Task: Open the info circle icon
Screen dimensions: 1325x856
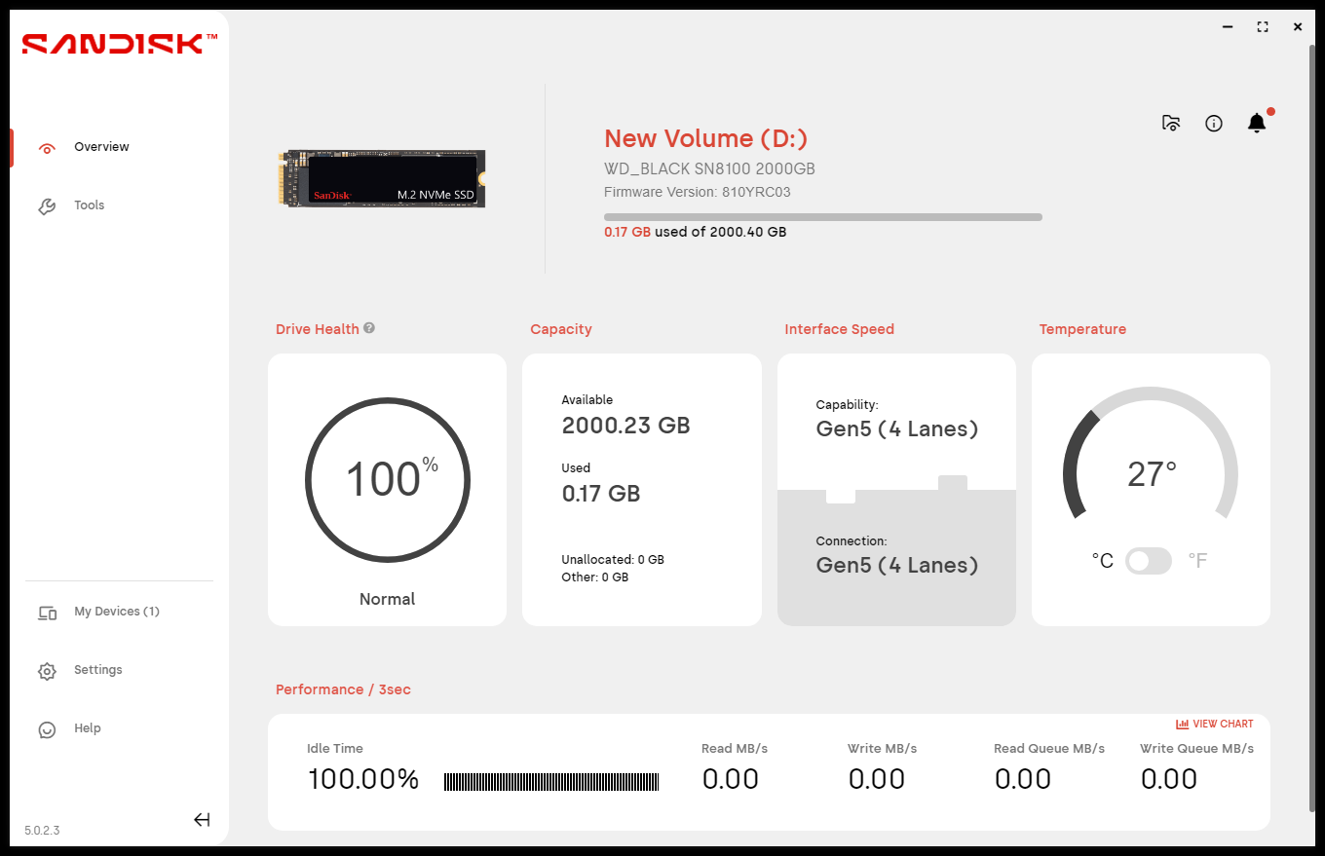Action: click(1214, 123)
